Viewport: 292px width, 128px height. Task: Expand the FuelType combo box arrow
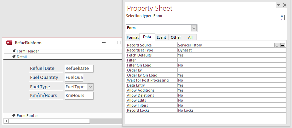coord(90,87)
